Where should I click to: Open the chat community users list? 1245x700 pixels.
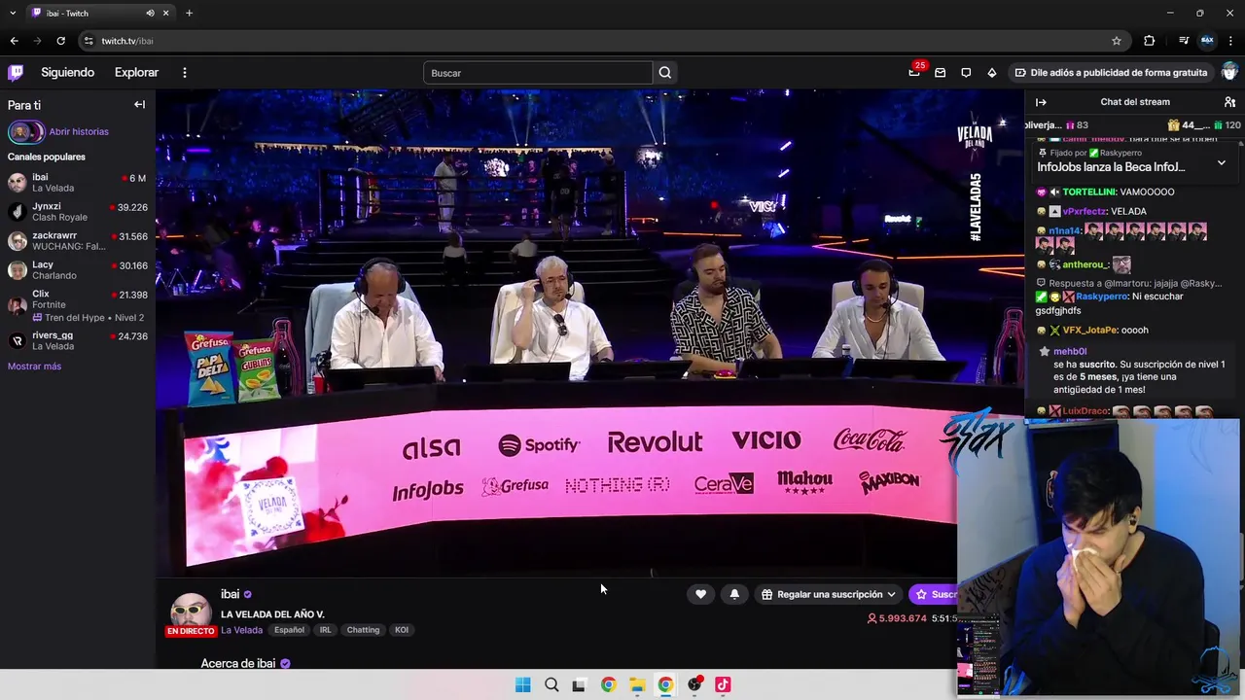click(1229, 102)
